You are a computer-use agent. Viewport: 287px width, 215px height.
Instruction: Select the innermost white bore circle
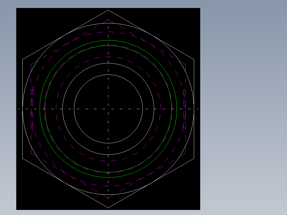(x=108, y=75)
